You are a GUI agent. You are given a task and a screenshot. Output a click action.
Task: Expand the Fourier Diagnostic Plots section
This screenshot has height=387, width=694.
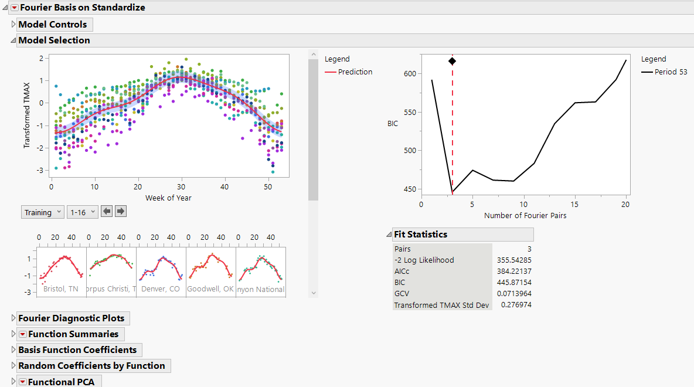click(x=13, y=318)
